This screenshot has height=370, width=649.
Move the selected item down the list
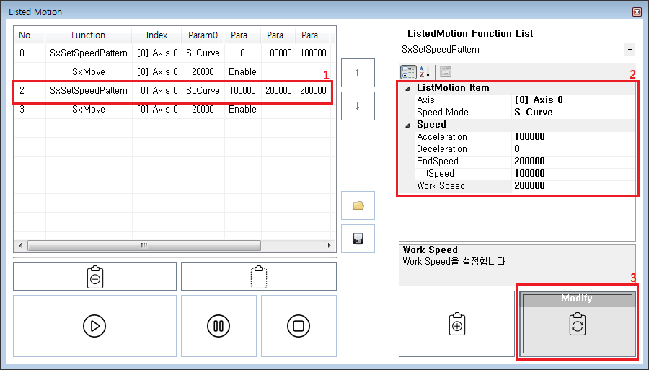(358, 106)
